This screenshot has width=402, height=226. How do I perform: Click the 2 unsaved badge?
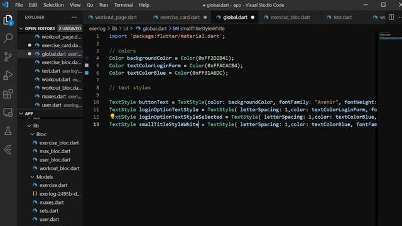[70, 28]
